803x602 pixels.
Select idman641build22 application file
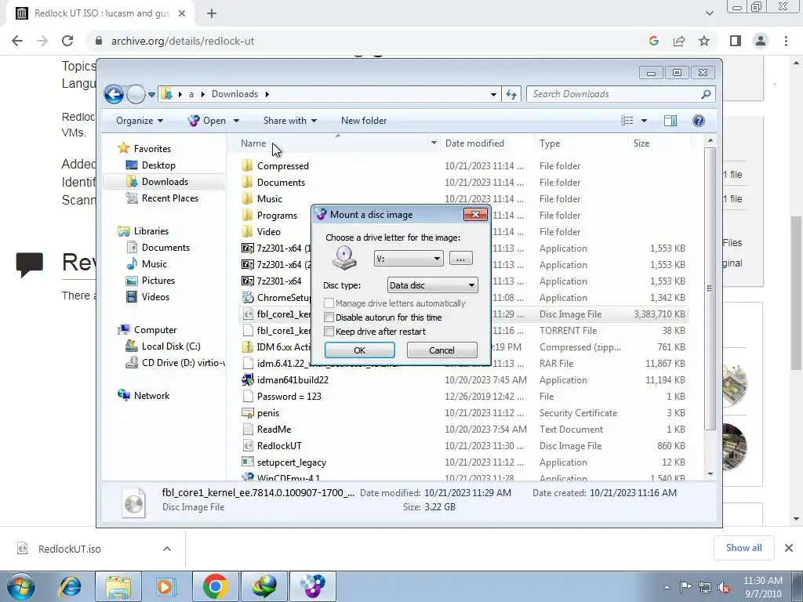click(x=292, y=380)
